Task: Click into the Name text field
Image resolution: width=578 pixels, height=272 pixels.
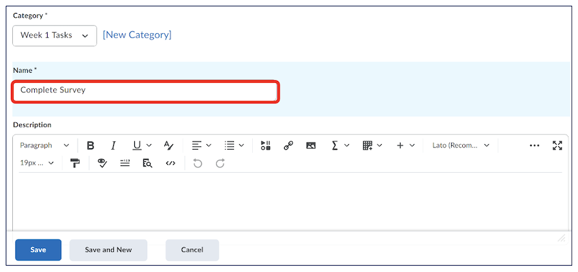Action: tap(144, 90)
